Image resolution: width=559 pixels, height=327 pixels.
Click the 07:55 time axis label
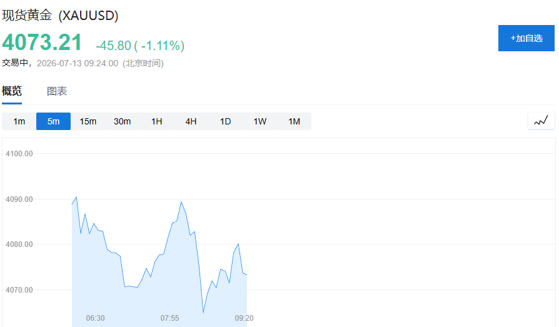click(x=169, y=318)
